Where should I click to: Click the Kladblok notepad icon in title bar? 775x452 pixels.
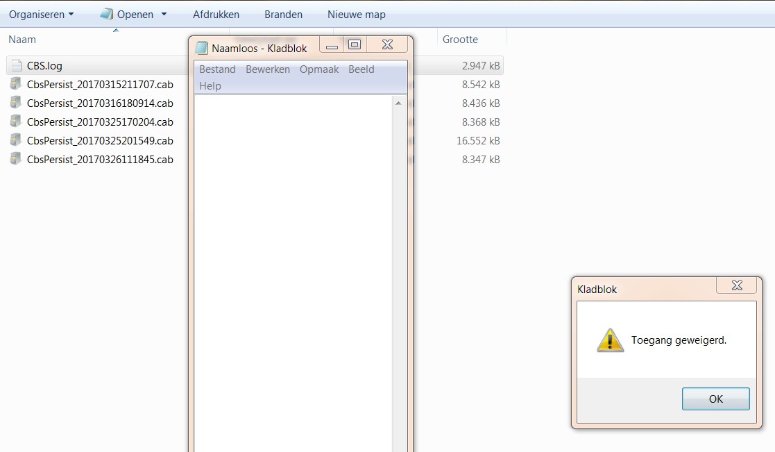tap(202, 48)
